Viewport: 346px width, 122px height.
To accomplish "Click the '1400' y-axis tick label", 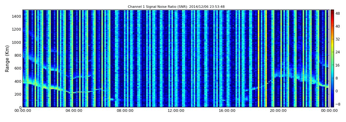I will tap(17, 16).
